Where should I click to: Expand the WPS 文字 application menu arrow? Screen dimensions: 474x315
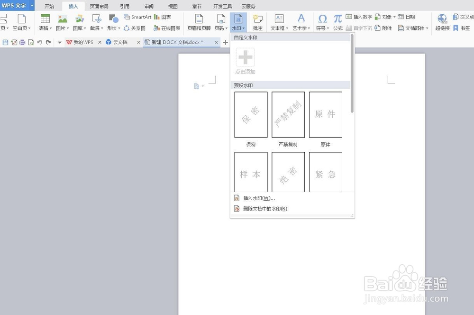click(32, 5)
